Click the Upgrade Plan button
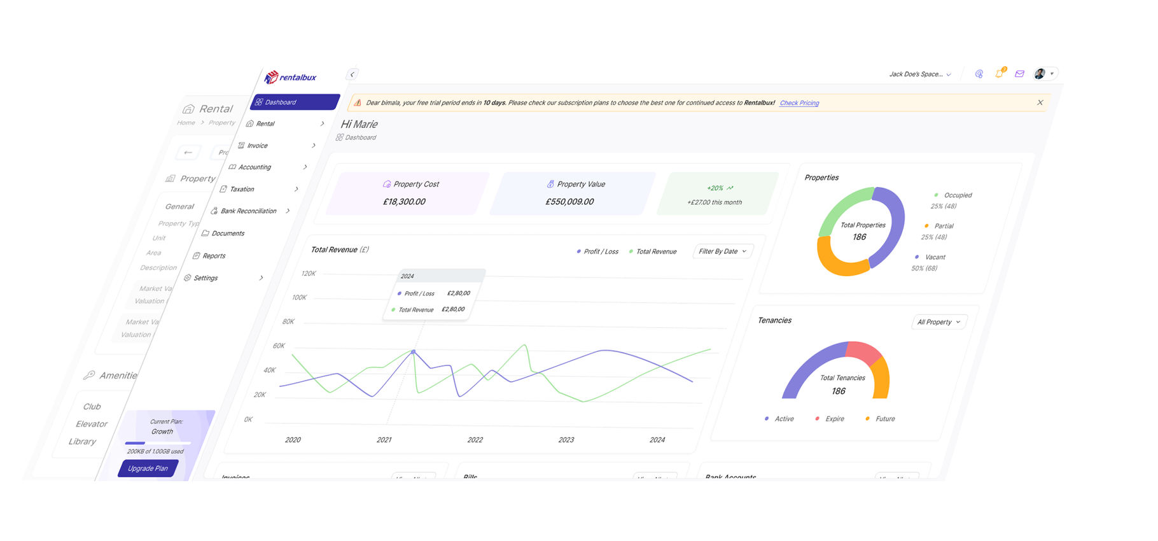This screenshot has height=541, width=1158. pyautogui.click(x=148, y=468)
